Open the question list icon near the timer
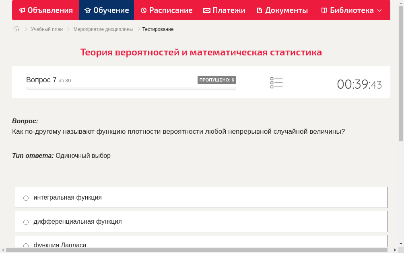404x253 pixels. 276,83
